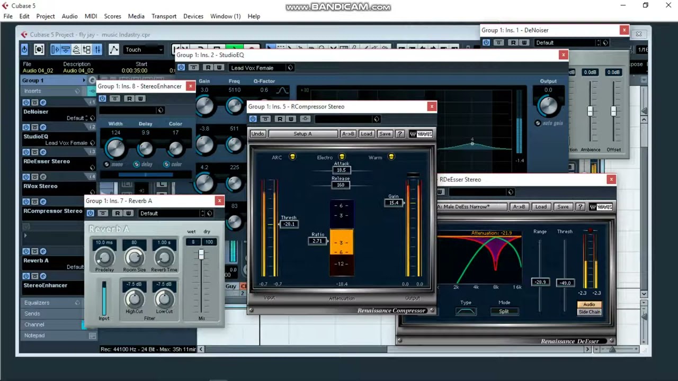678x381 pixels.
Task: Select Side Chain in RDeEsser
Action: 589,312
